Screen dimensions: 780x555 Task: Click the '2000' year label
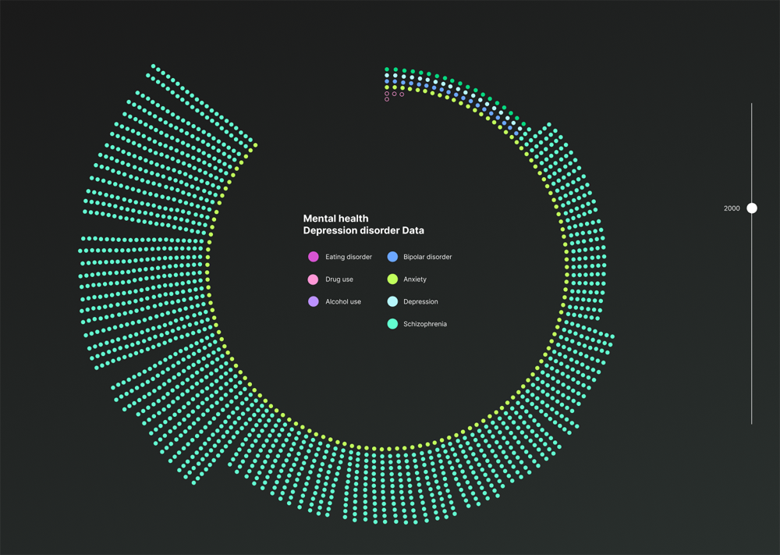732,208
